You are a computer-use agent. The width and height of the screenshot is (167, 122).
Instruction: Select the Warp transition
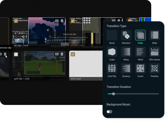point(126,52)
